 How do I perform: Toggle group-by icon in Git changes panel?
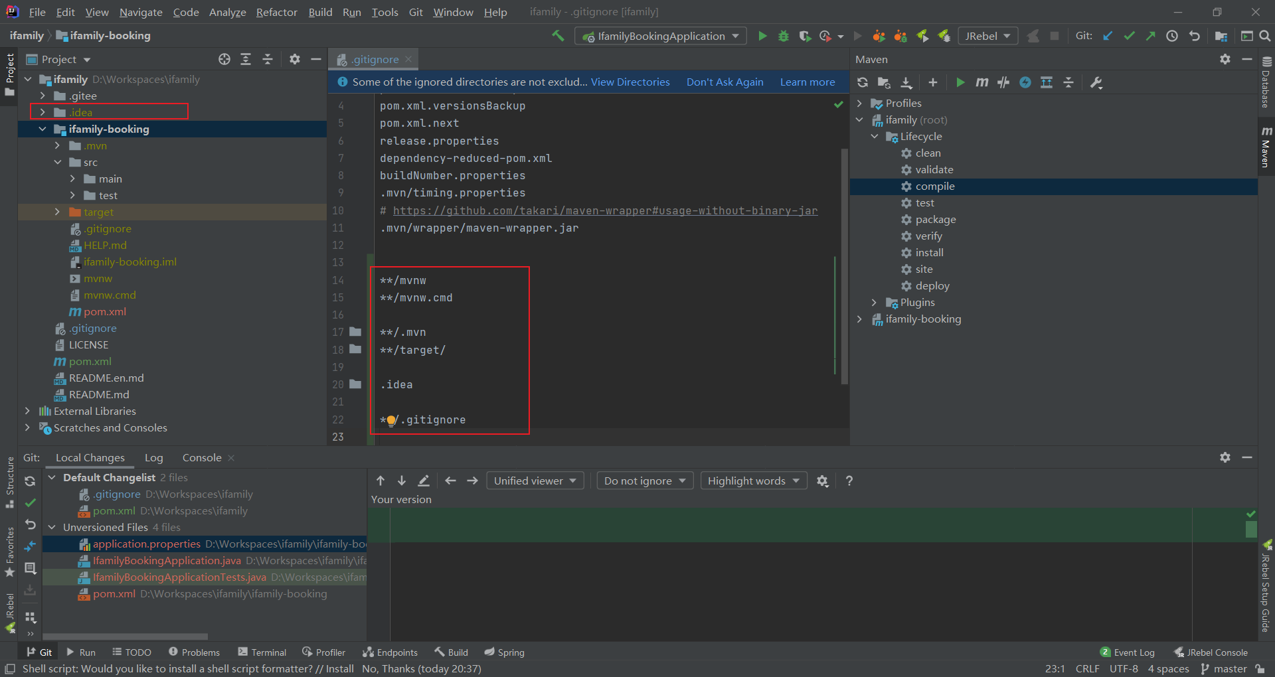pyautogui.click(x=31, y=617)
